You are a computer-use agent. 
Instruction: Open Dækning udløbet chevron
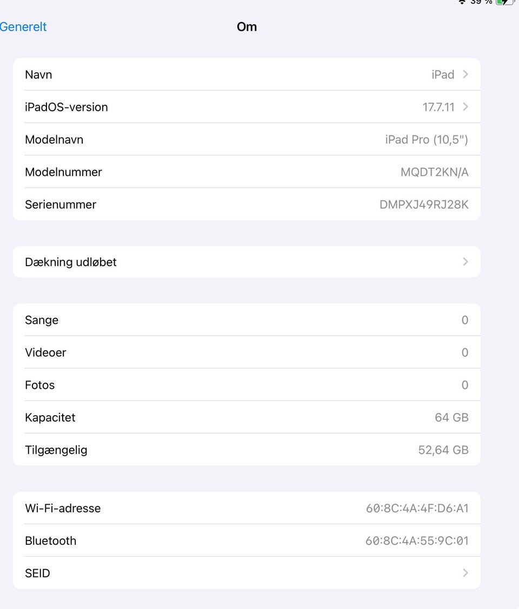[465, 262]
